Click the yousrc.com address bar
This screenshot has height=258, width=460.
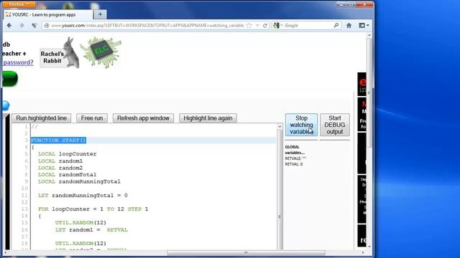click(147, 26)
